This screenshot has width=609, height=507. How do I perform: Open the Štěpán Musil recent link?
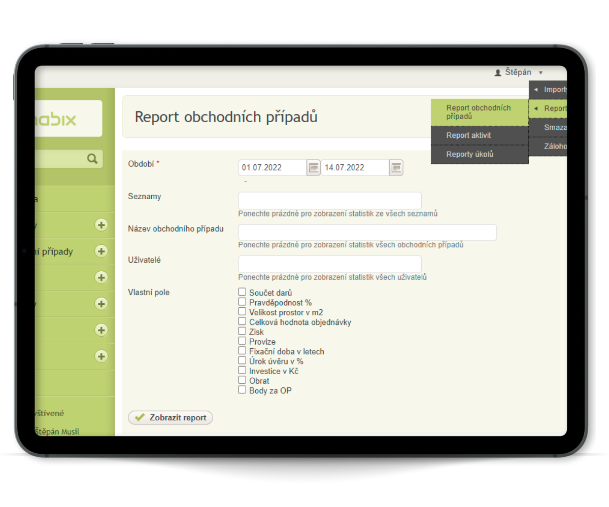click(x=57, y=432)
